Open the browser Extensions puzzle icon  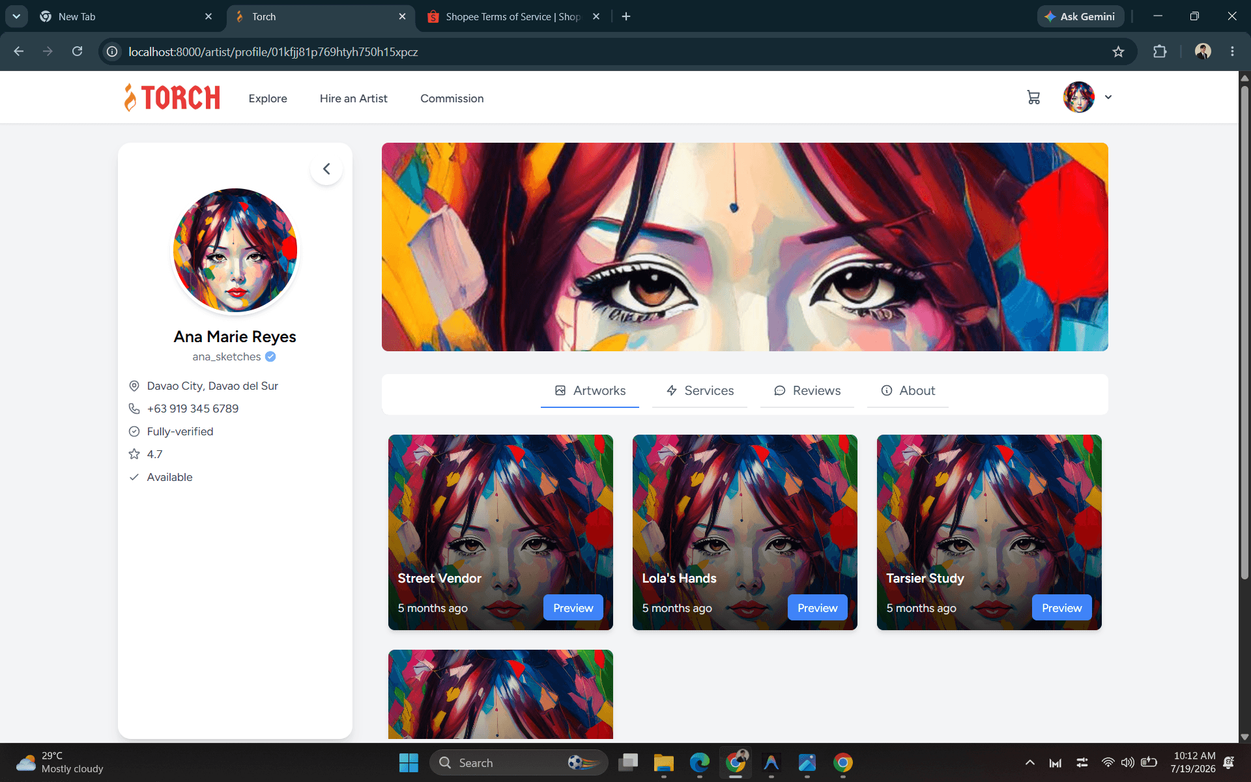(x=1160, y=51)
